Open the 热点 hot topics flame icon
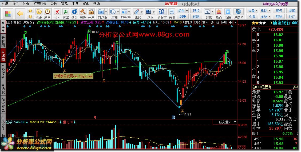Screen dimensions: 301x152 coord(219,12)
